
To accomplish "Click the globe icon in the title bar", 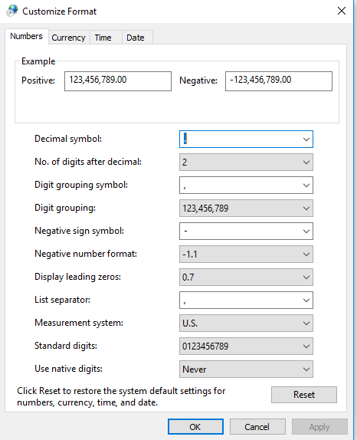I will 12,11.
